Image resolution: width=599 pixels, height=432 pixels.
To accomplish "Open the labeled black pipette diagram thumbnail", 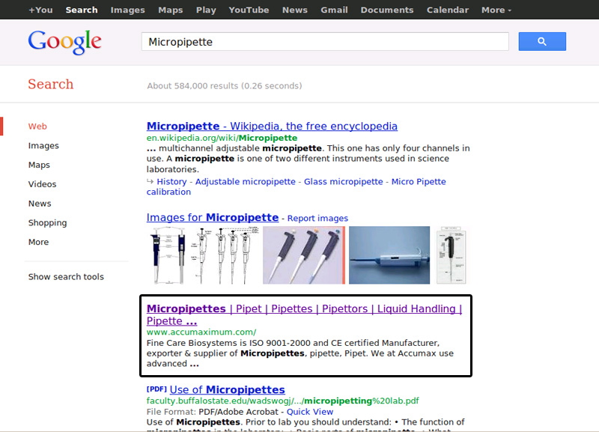I will pos(451,255).
